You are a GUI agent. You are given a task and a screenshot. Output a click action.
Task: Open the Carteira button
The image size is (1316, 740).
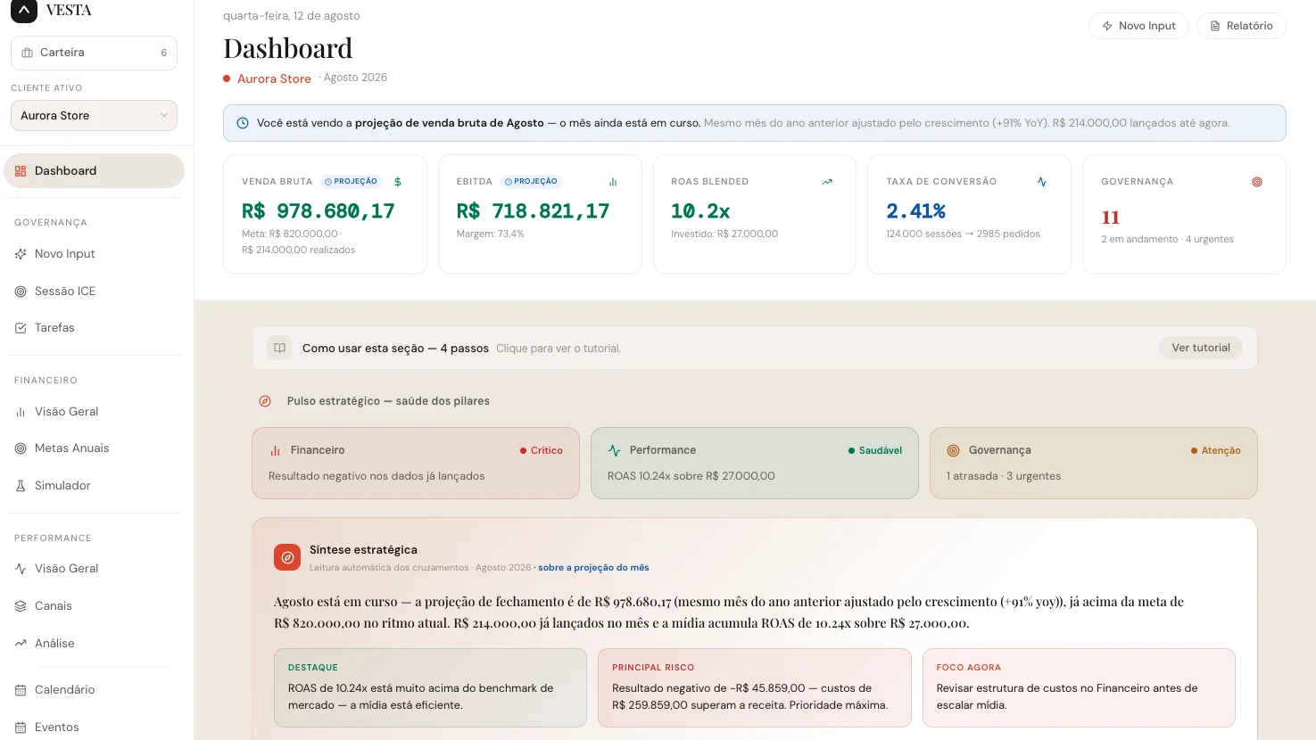pyautogui.click(x=94, y=53)
